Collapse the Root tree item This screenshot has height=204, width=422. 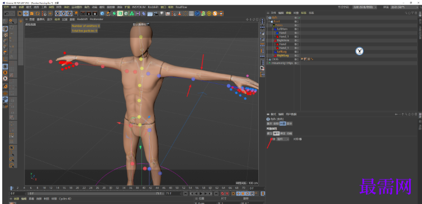269,21
